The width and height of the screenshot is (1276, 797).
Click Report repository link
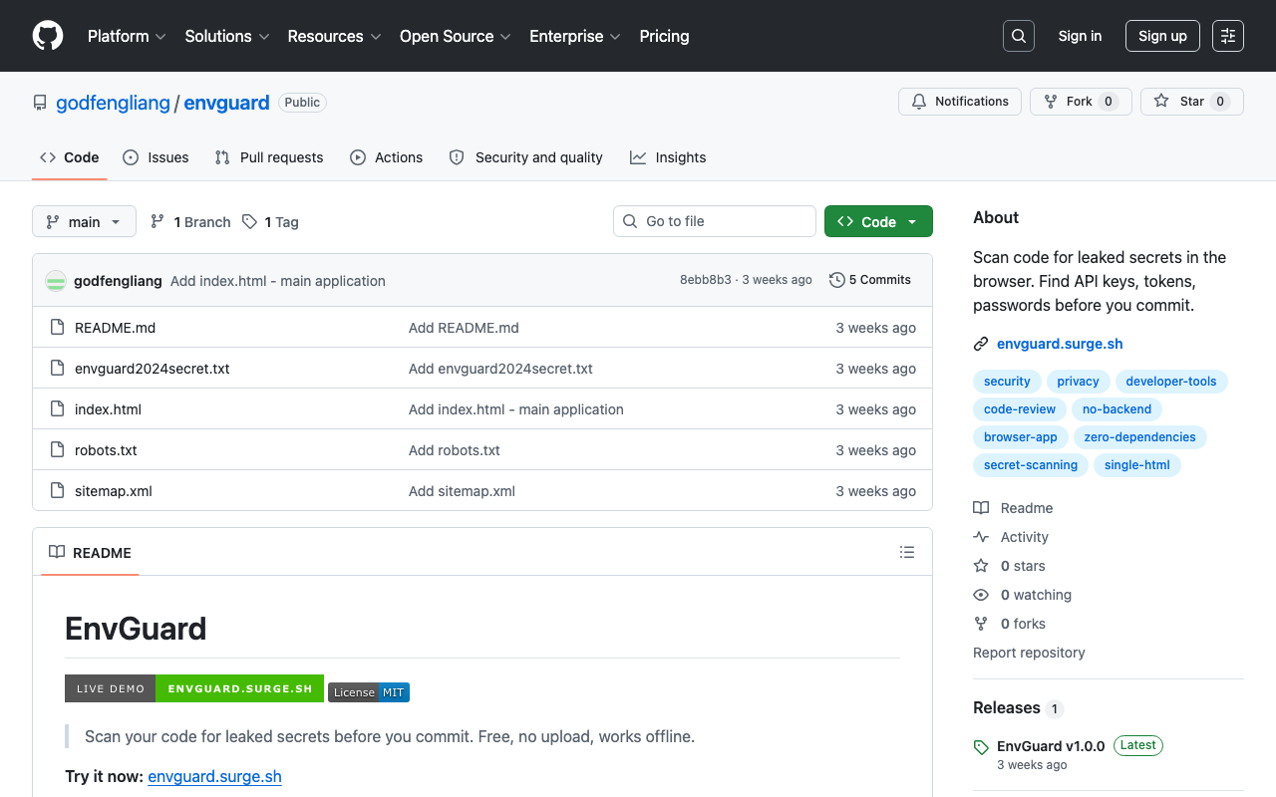(x=1029, y=653)
